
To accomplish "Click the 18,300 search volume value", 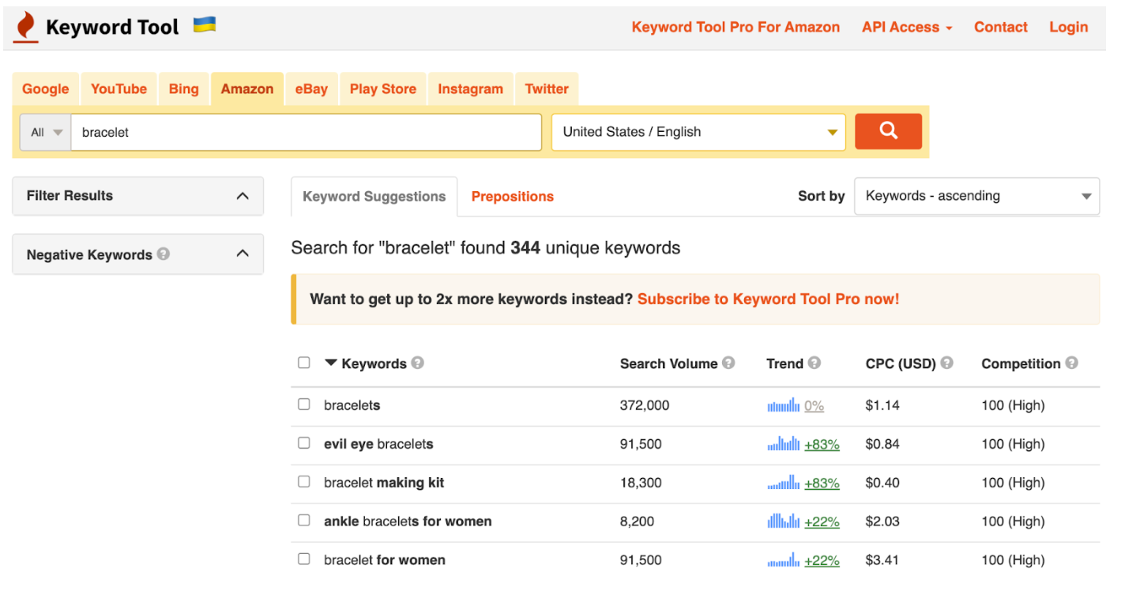I will (641, 483).
